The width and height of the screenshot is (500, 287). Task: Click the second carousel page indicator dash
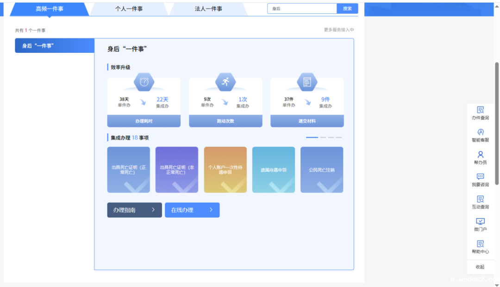click(323, 137)
